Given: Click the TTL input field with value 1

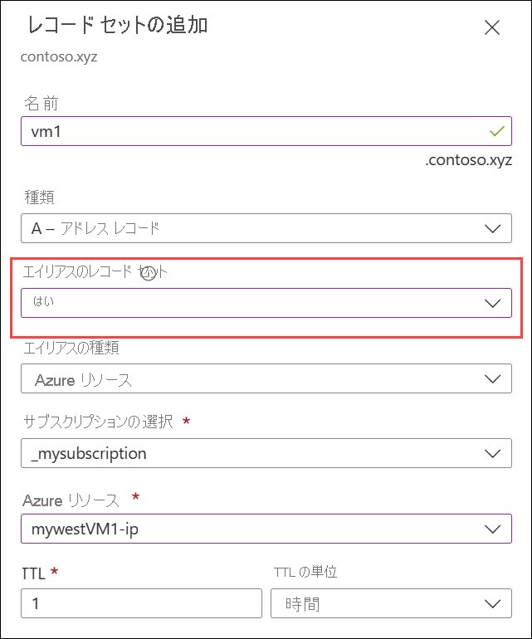Looking at the screenshot, I should (x=141, y=603).
